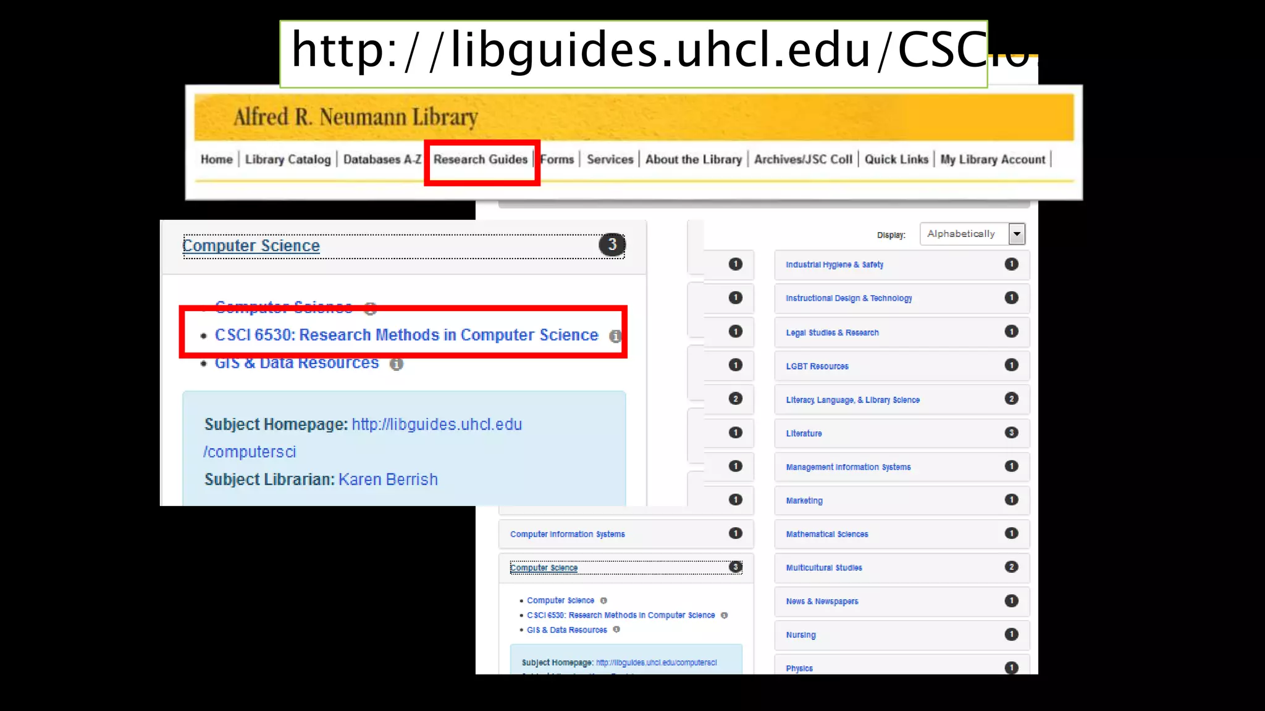Open the Forms menu item
Image resolution: width=1265 pixels, height=711 pixels.
(557, 159)
